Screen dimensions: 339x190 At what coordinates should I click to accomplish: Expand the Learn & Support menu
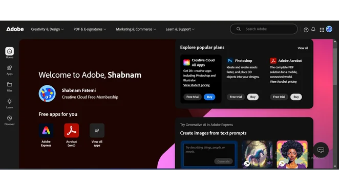click(180, 29)
